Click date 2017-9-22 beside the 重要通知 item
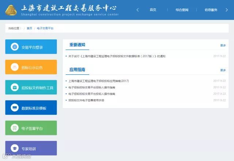The height and width of the screenshot is (161, 234). click(219, 56)
